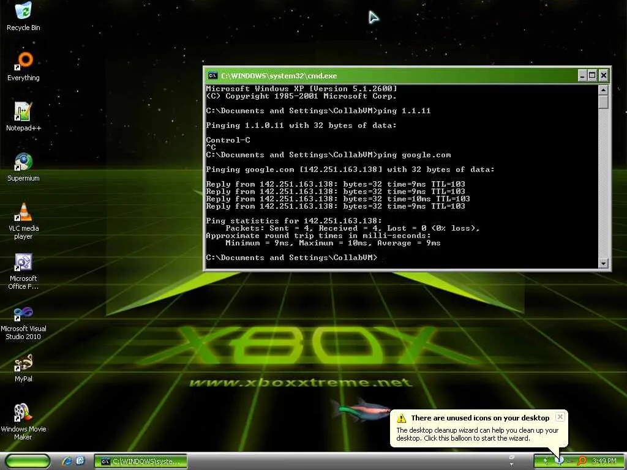This screenshot has height=470, width=627.
Task: Click the cmd scrollbar up arrow
Action: tap(603, 90)
